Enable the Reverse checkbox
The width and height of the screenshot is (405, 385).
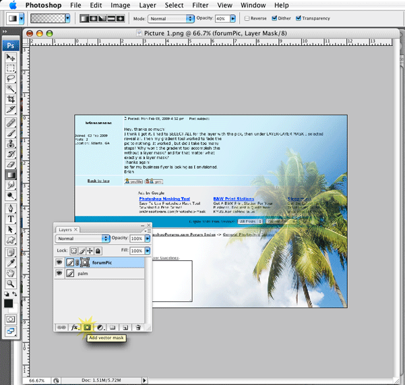pyautogui.click(x=247, y=18)
